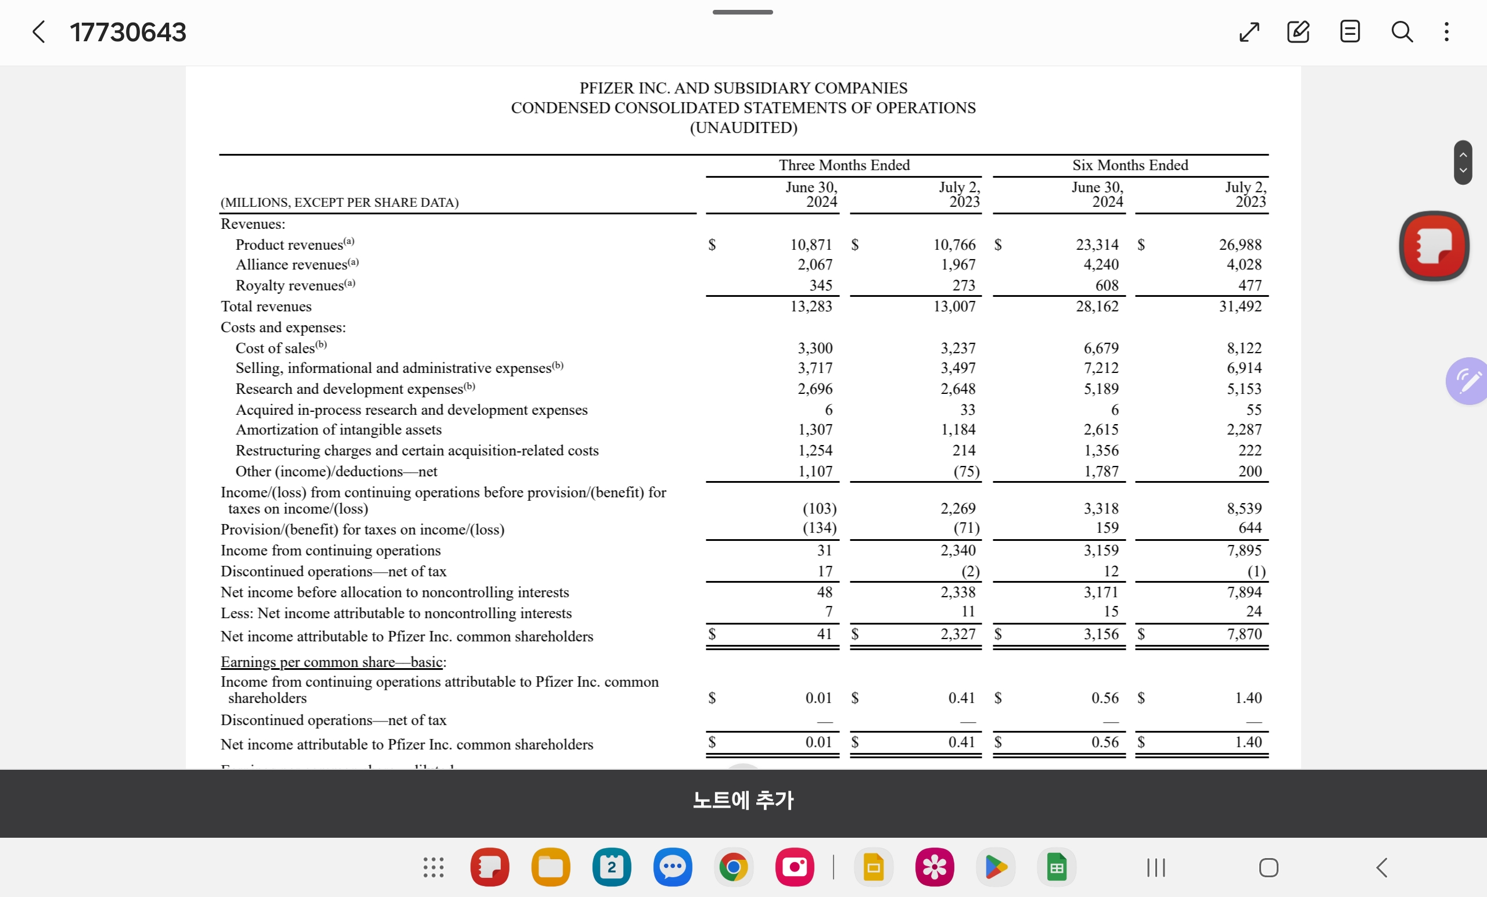
Task: Tap the home navigation button
Action: [x=1268, y=867]
